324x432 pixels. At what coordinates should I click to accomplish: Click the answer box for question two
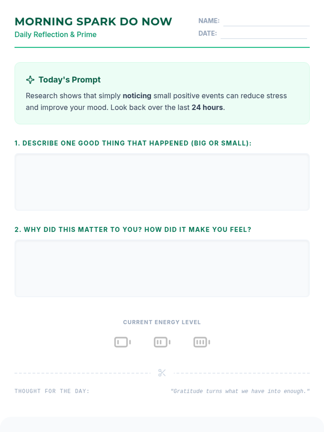tap(162, 268)
